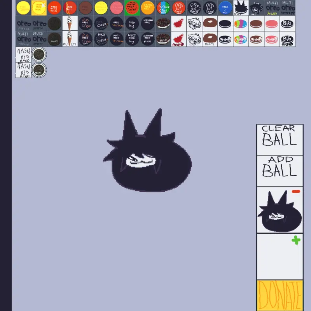Select the red Oreo Mario Multi ball
Screen dimensions: 311x311
tap(54, 8)
